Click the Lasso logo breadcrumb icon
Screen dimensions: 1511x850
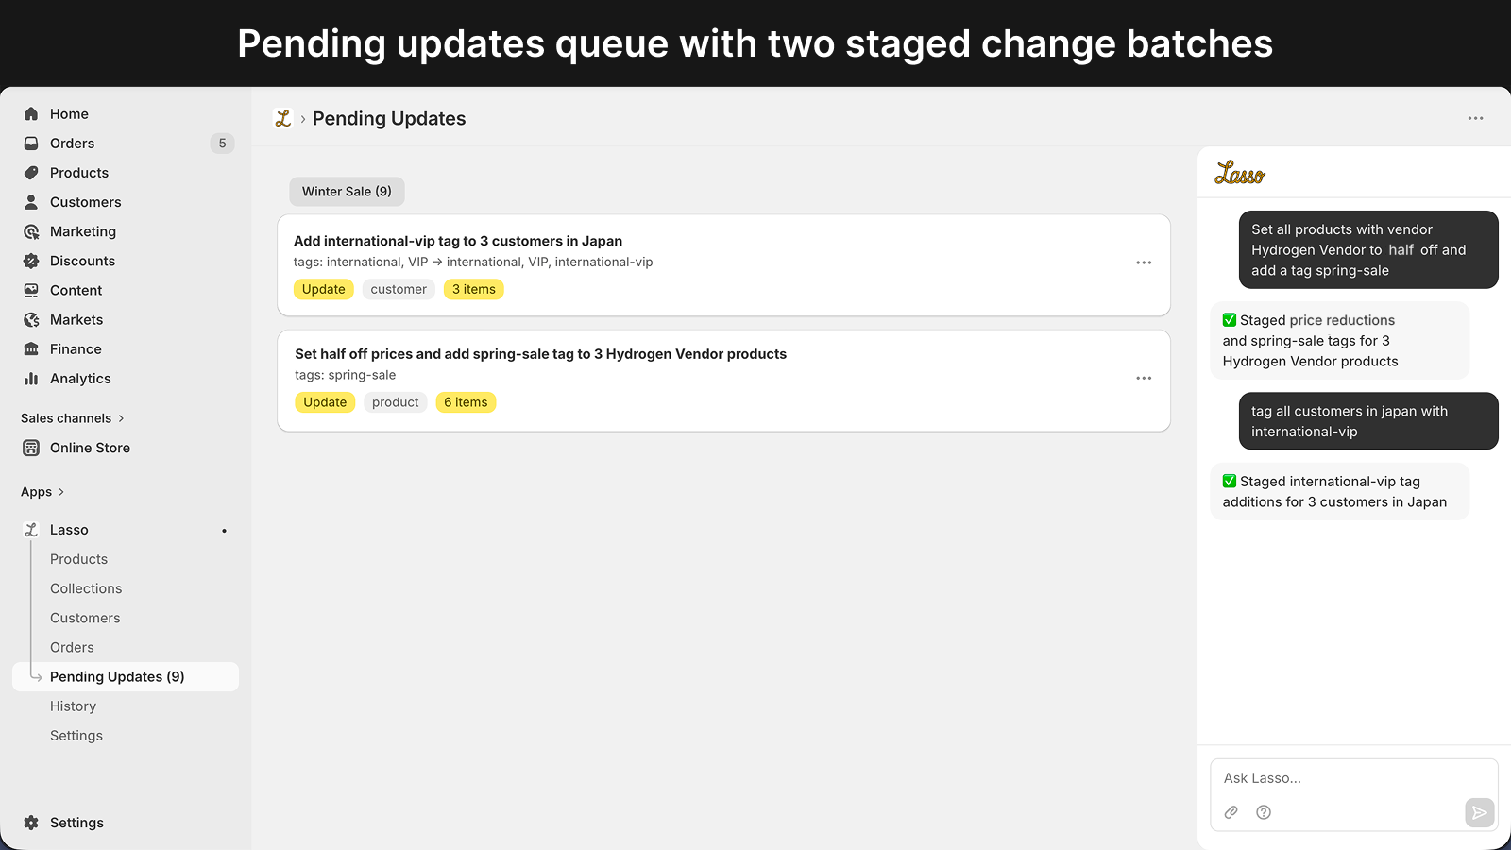click(x=282, y=118)
